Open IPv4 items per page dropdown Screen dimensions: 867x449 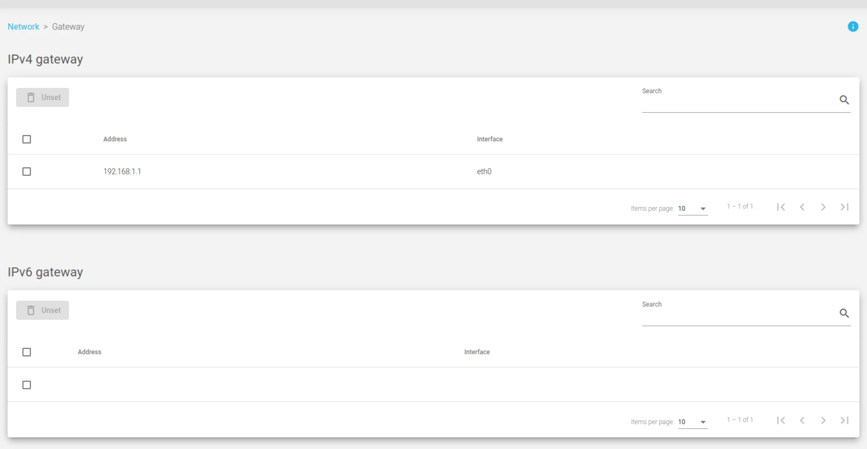click(x=693, y=209)
